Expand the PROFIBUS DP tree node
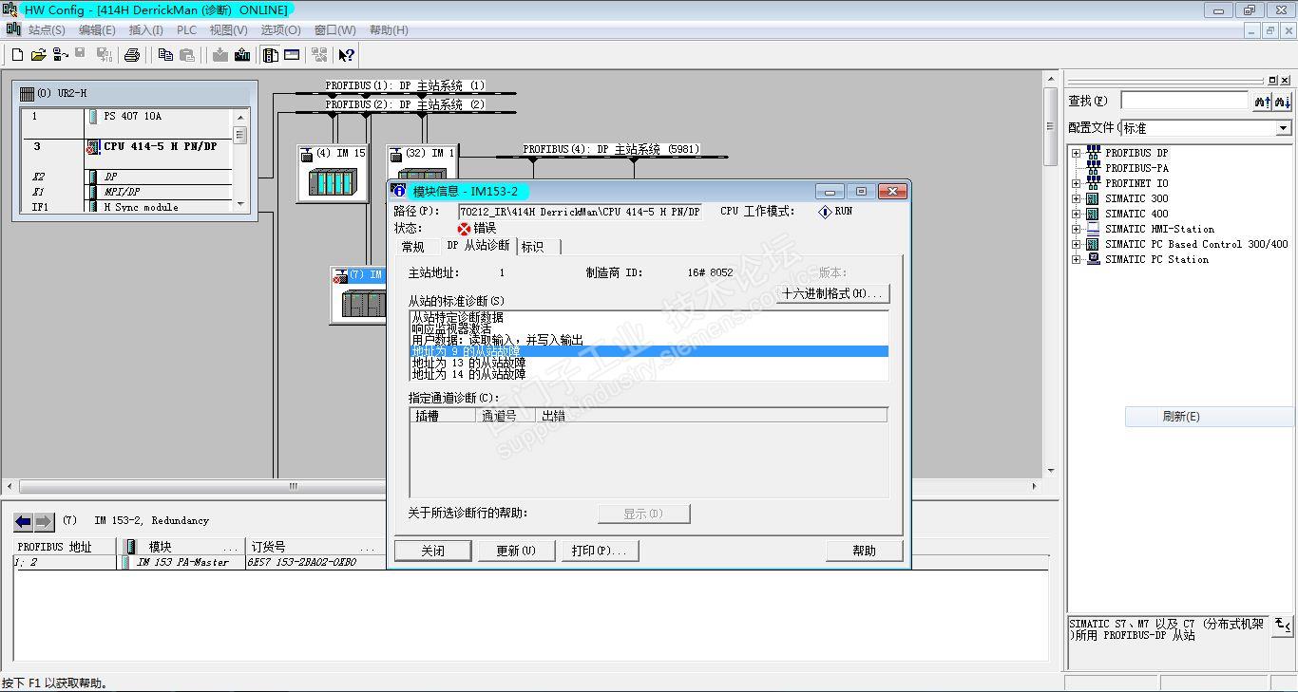This screenshot has height=692, width=1298. [x=1076, y=153]
